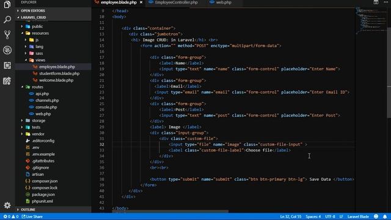Open the Debug view icon
391x220 pixels.
[x=7, y=50]
